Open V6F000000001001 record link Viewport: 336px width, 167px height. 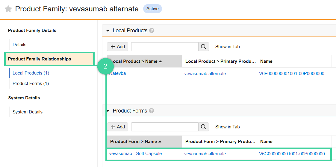(294, 74)
